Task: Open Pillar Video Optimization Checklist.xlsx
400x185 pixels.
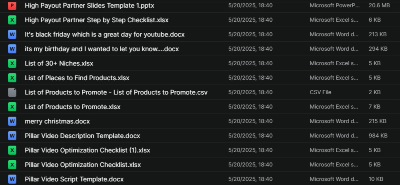Action: point(83,165)
